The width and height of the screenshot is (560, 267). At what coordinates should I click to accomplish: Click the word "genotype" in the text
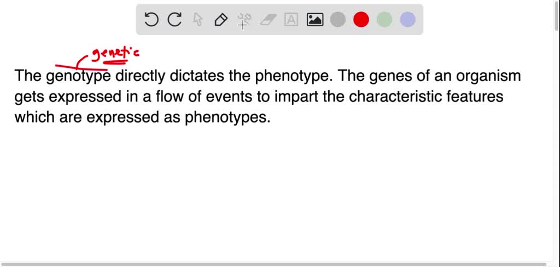coord(78,77)
